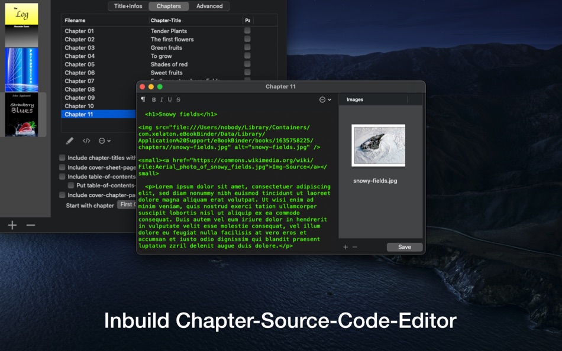The width and height of the screenshot is (562, 351).
Task: Click in the Snowy fields h1 line
Action: tap(181, 114)
